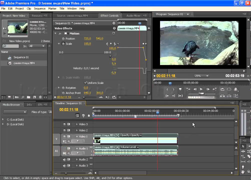The width and height of the screenshot is (251, 180).
Task: Click Anchor Point value 640,0
Action: pyautogui.click(x=87, y=93)
